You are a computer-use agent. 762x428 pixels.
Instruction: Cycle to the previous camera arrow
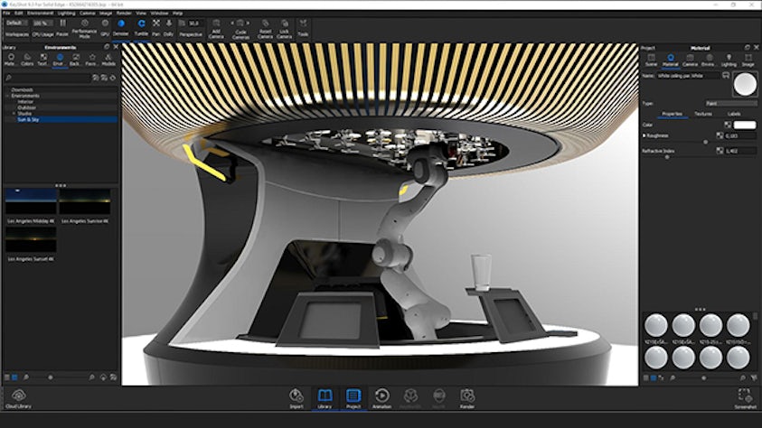pyautogui.click(x=232, y=23)
